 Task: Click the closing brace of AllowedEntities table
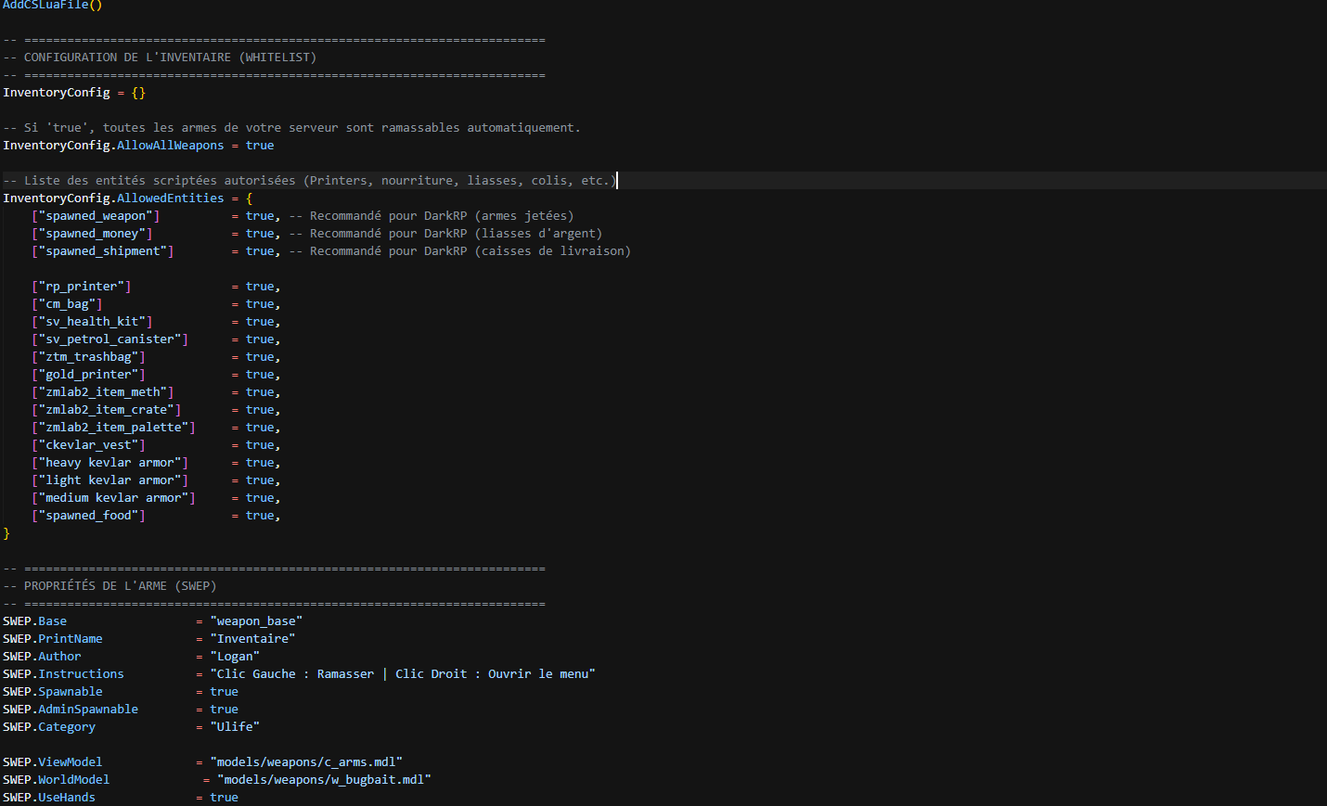point(6,533)
